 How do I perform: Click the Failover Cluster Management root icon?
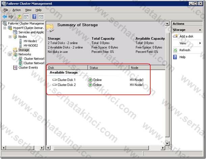pyautogui.click(x=5, y=23)
